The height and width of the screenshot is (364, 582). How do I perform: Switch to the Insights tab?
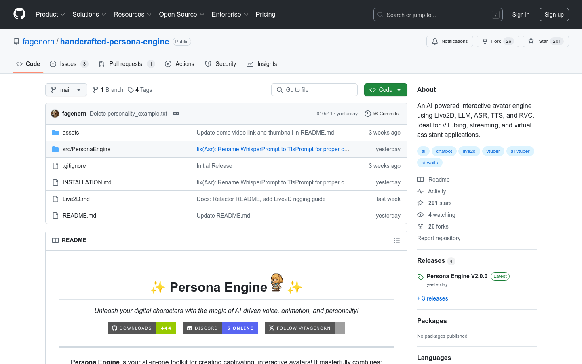(x=262, y=64)
